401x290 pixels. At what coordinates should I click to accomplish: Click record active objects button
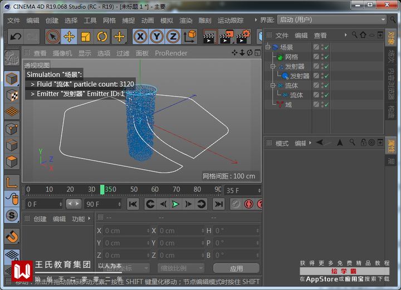[249, 204]
